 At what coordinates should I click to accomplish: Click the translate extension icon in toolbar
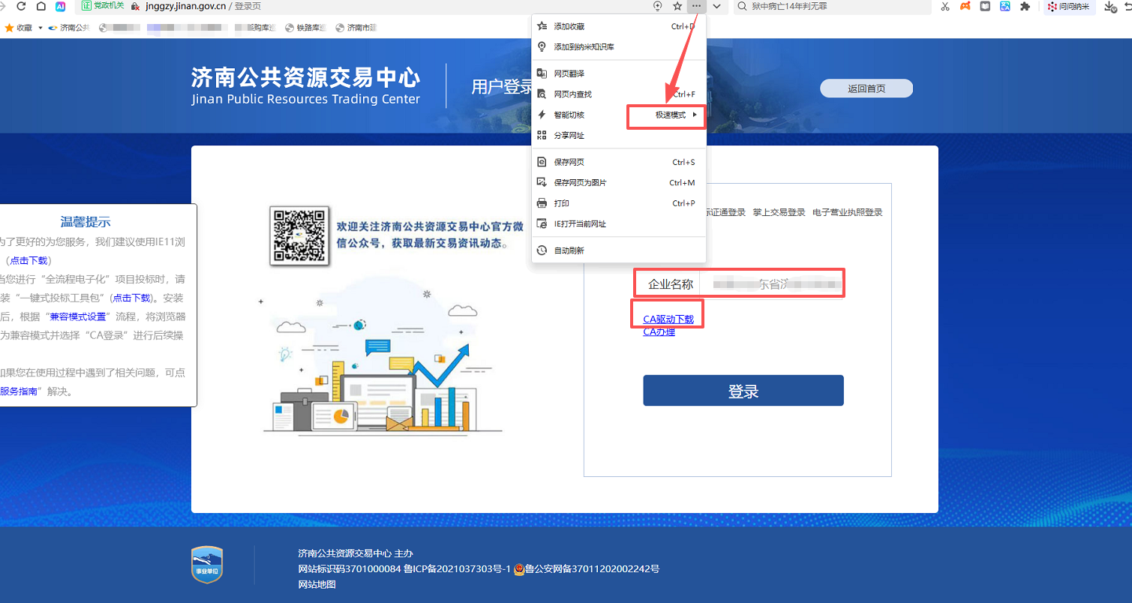[x=1004, y=6]
